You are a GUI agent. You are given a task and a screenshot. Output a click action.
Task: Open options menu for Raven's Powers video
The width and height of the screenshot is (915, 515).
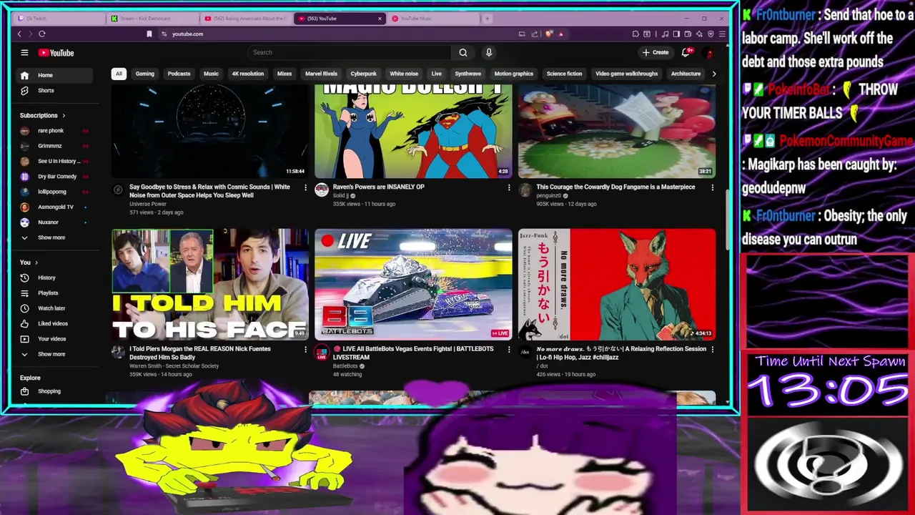click(509, 187)
